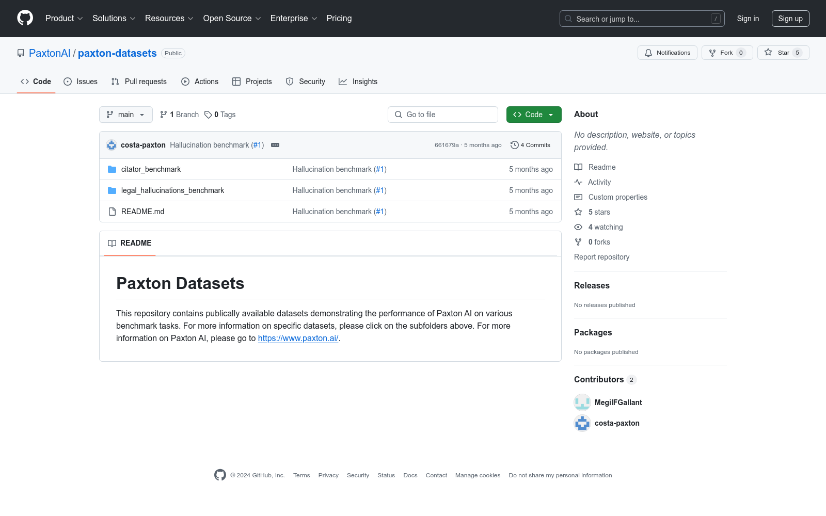Open Notifications for this repository

coord(668,53)
